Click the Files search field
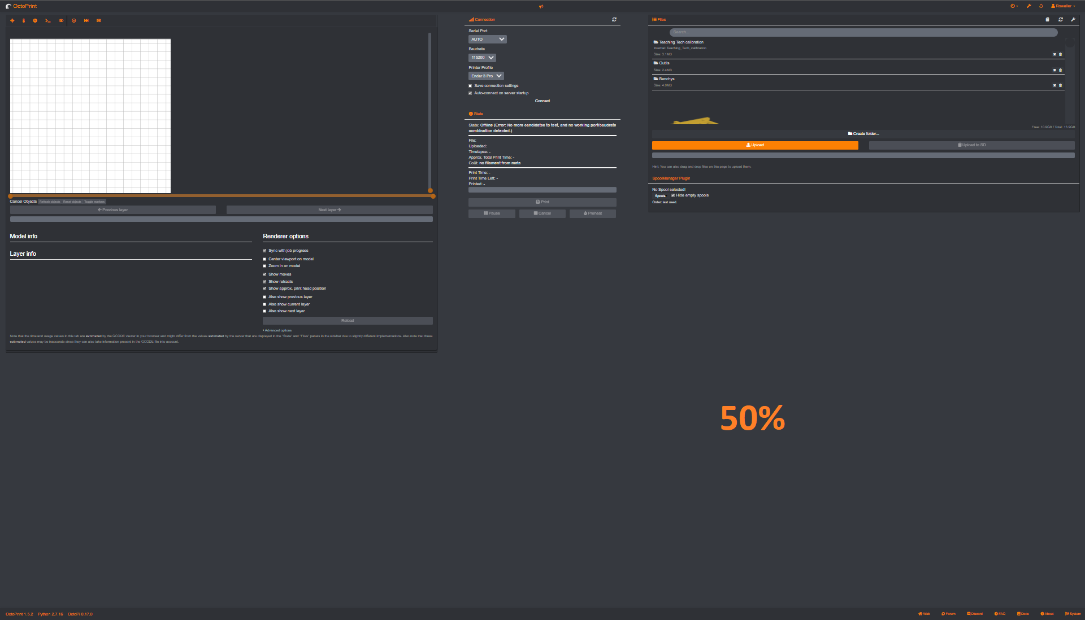This screenshot has height=620, width=1085. [863, 32]
